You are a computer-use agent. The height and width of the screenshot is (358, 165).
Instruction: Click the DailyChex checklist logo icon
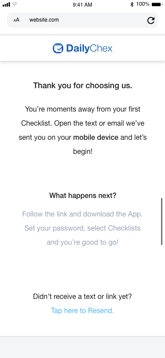click(58, 48)
